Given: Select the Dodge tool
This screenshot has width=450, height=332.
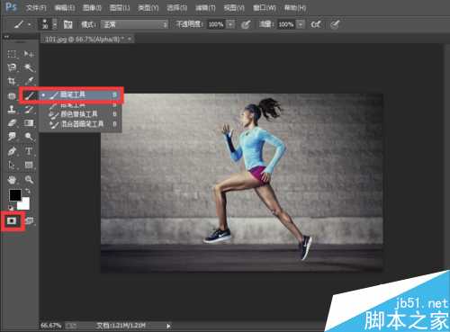Looking at the screenshot, I should coord(29,137).
